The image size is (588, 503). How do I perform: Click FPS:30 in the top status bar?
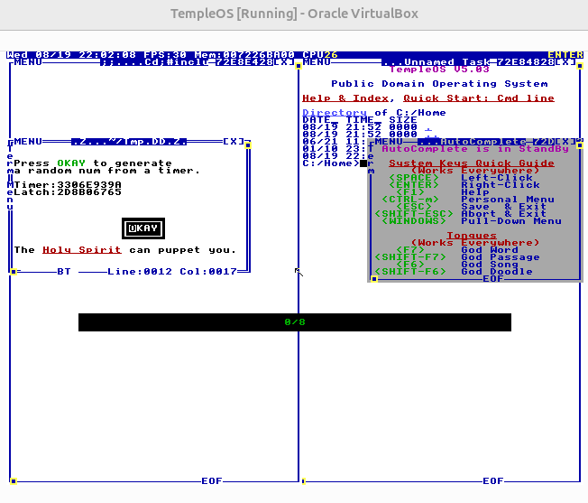[x=165, y=55]
